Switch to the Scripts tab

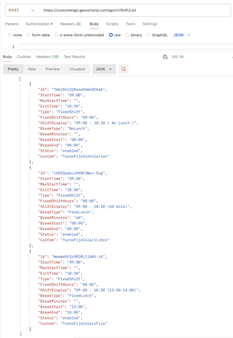point(112,24)
